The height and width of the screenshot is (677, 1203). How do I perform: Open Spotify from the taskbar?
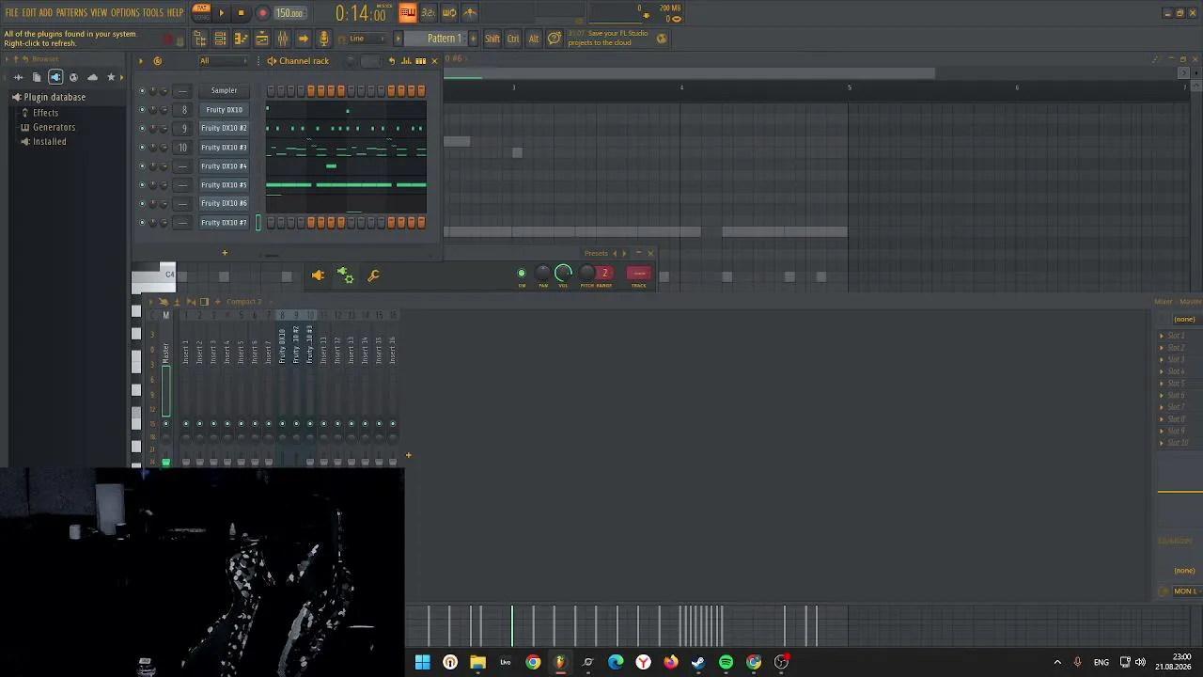726,662
